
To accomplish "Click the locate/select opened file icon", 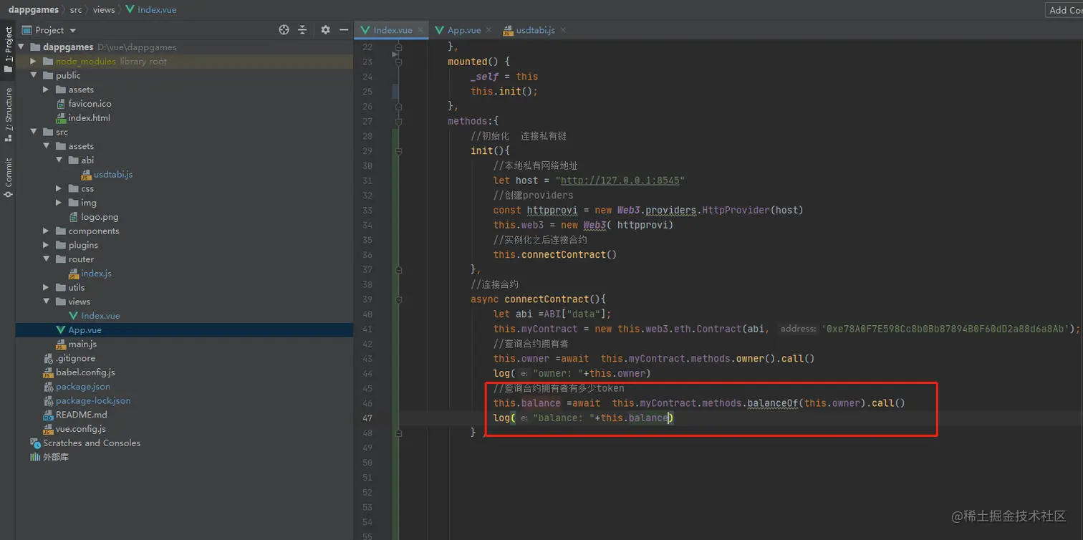I will (284, 30).
